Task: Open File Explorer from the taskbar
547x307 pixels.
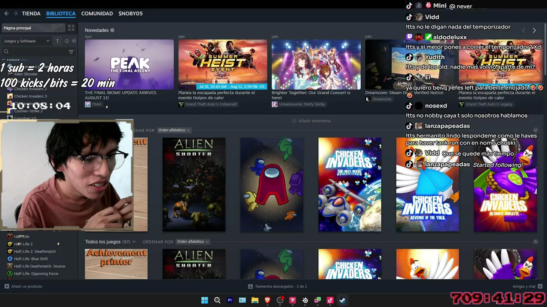Action: [255, 300]
